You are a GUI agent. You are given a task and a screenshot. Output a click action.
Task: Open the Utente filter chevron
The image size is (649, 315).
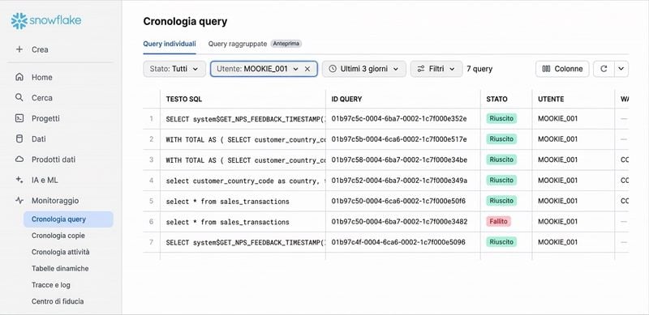[295, 69]
